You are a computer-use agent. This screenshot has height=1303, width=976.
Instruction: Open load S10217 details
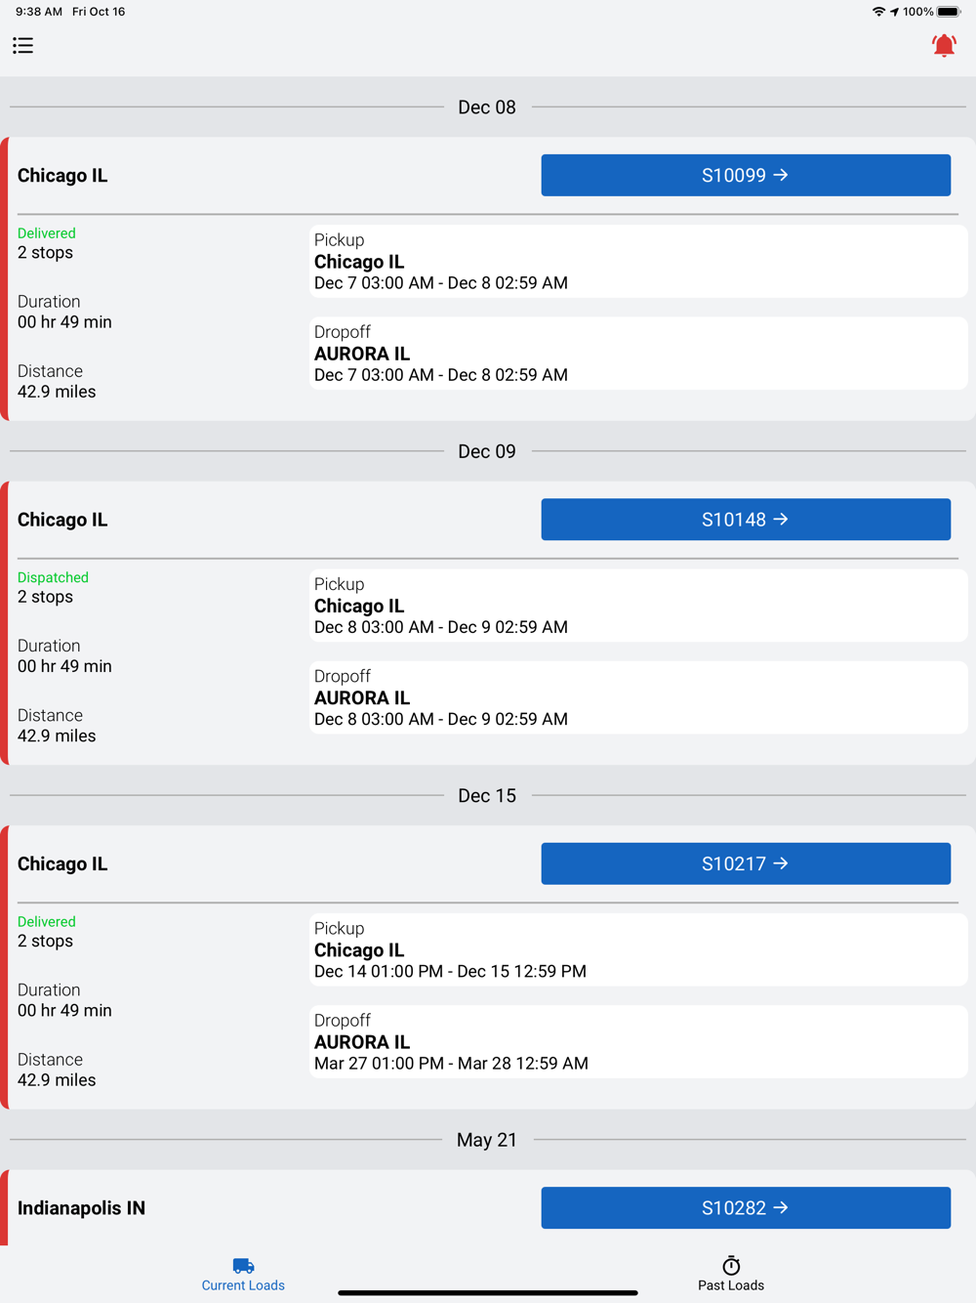pyautogui.click(x=746, y=863)
